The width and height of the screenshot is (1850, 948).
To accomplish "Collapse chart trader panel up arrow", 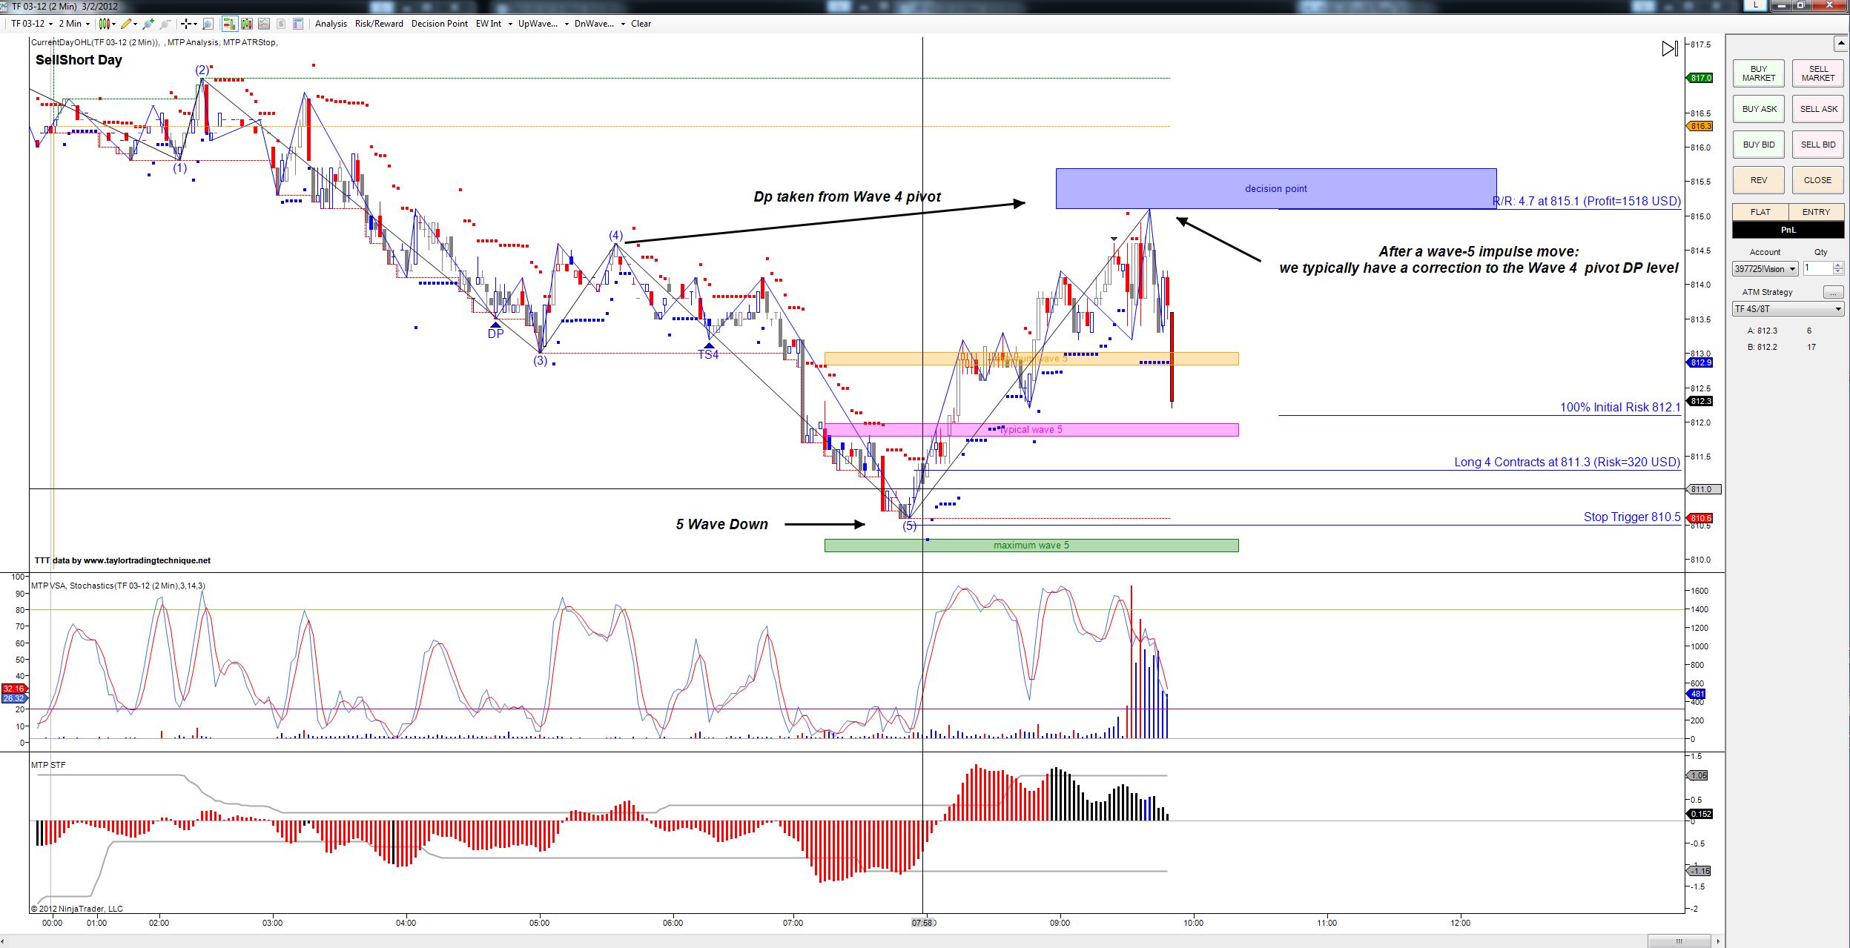I will [1841, 43].
